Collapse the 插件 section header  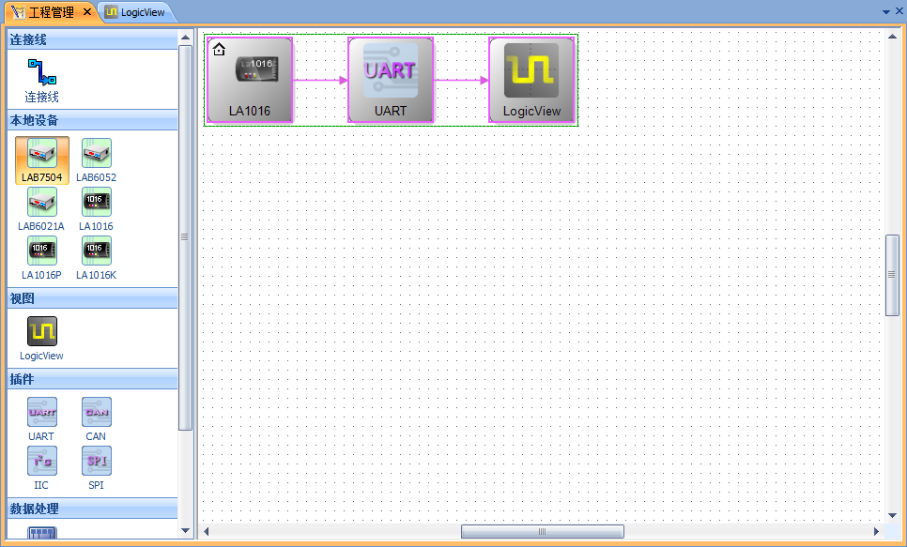[93, 379]
